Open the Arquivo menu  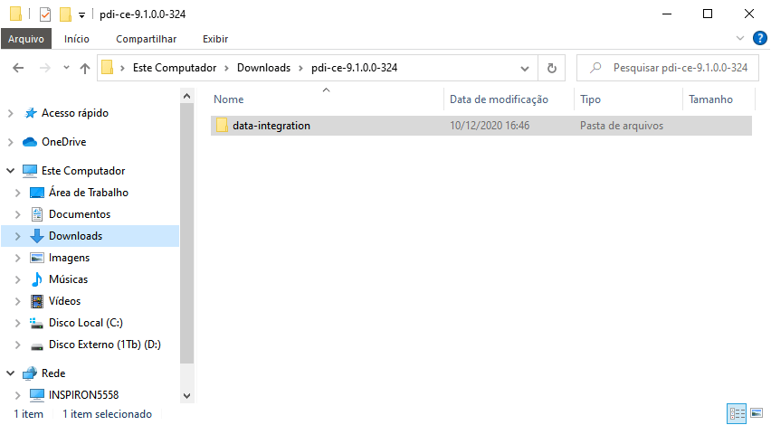coord(26,39)
